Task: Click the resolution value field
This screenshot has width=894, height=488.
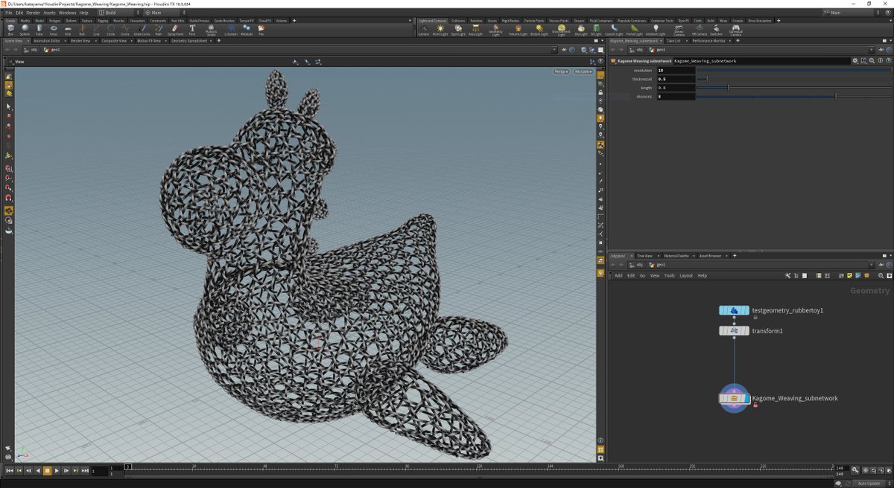Action: click(x=676, y=70)
